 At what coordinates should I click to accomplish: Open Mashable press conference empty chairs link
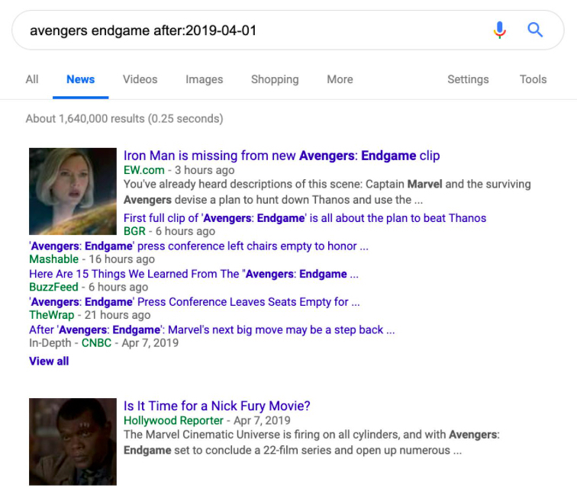(x=198, y=246)
